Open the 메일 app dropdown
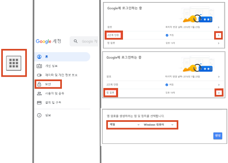The image size is (228, 163). (x=125, y=125)
